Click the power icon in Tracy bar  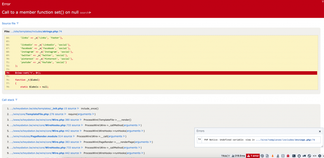(x=299, y=156)
